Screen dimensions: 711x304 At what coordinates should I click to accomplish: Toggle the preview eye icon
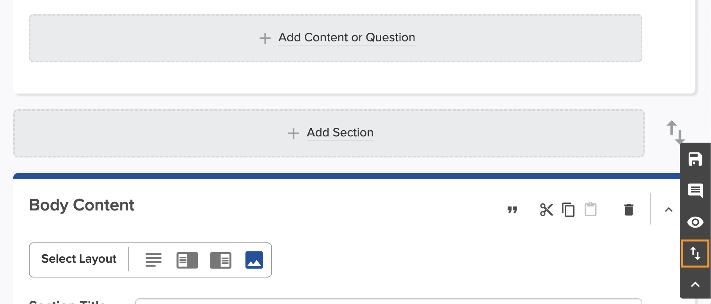point(695,222)
